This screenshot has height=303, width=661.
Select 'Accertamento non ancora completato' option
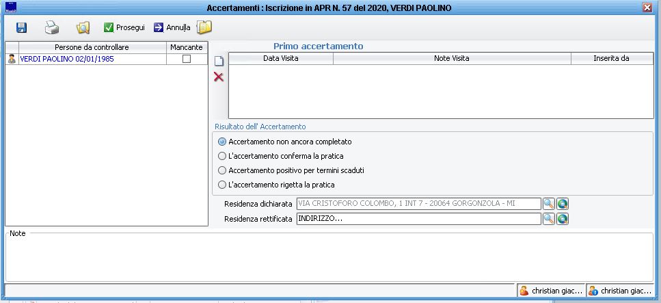(221, 142)
